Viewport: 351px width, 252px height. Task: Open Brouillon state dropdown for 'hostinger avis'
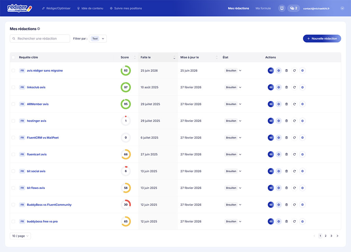(x=233, y=121)
